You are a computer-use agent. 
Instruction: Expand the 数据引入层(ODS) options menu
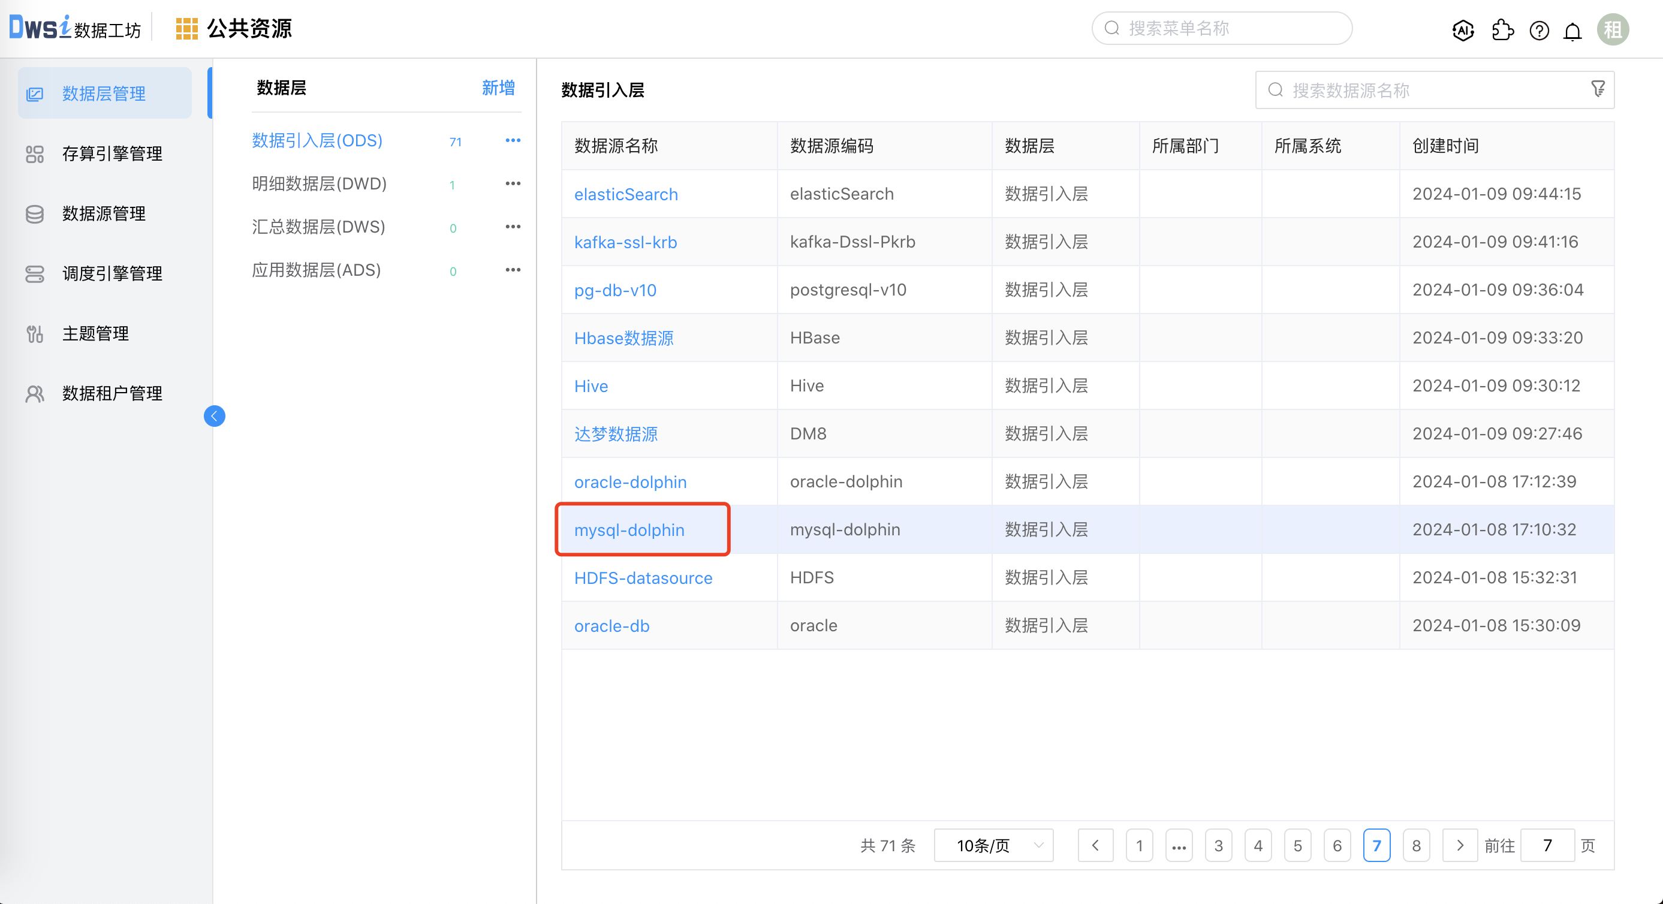point(510,140)
